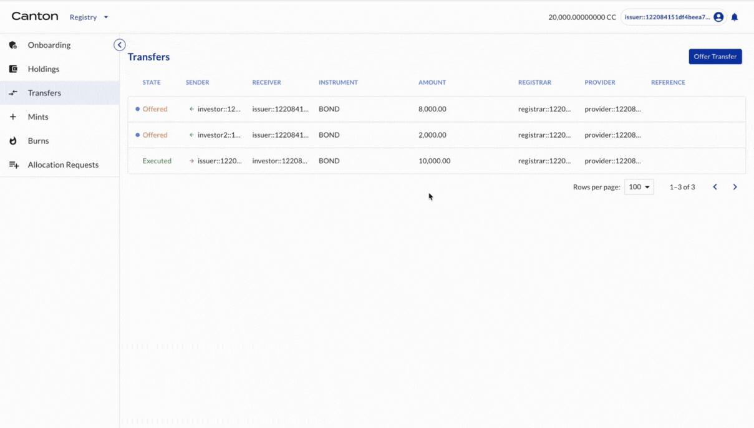
Task: Click the Allocation Requests list icon
Action: click(14, 165)
